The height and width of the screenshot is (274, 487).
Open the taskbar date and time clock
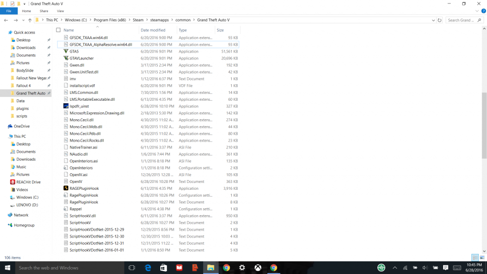474,268
